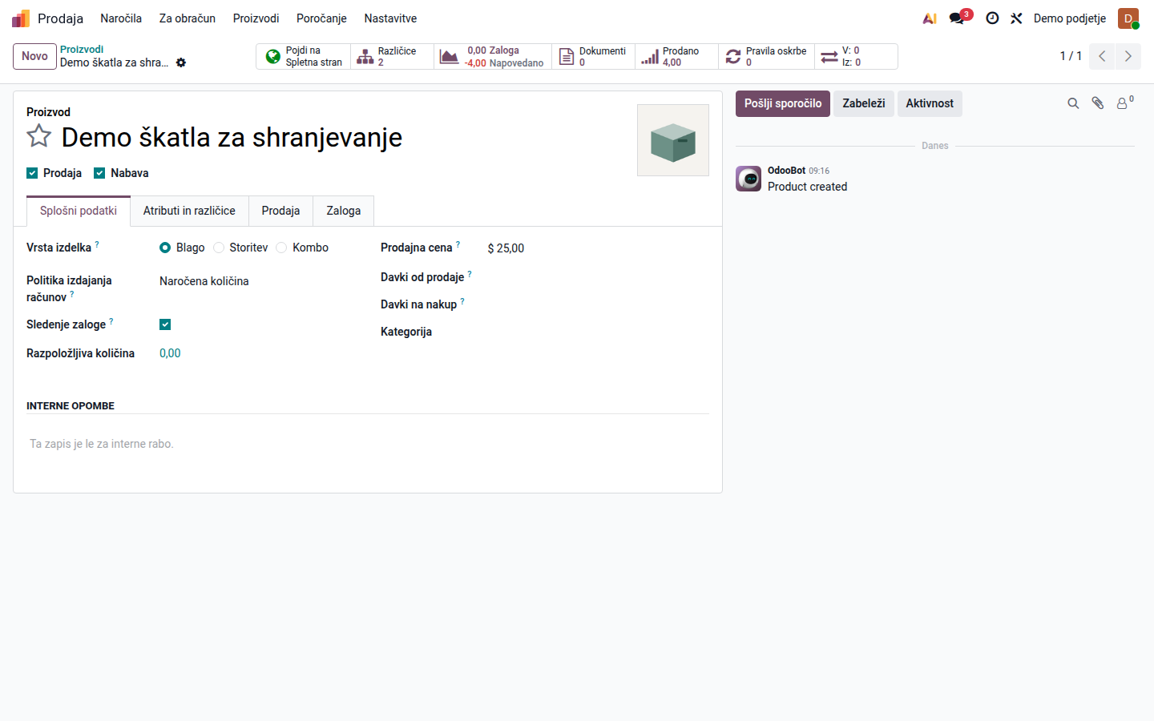Viewport: 1154px width, 721px height.
Task: Click the Zabeleži button
Action: coord(864,103)
